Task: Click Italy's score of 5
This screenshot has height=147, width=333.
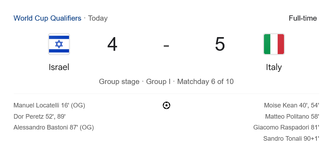Action: [220, 45]
